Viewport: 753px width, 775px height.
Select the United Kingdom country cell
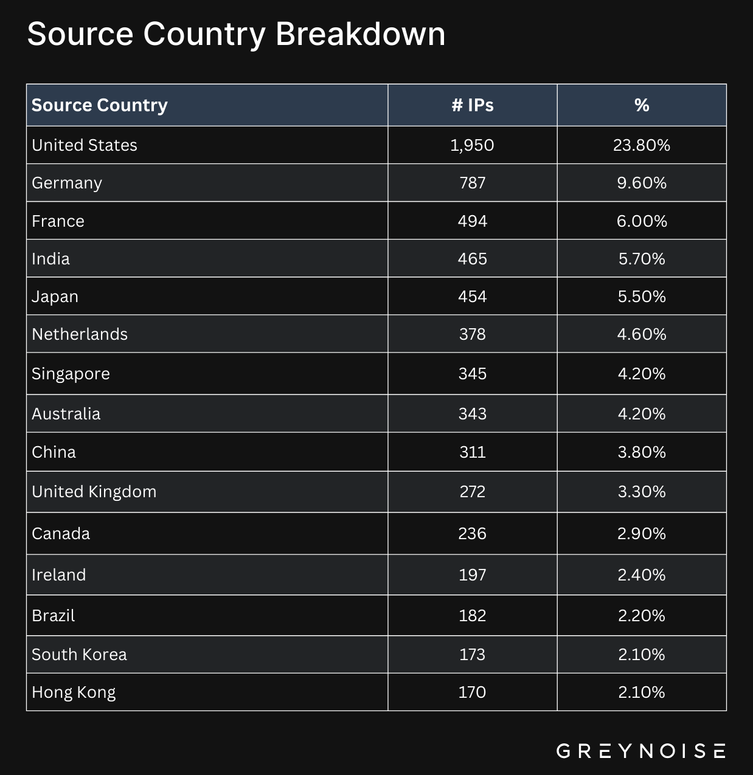[x=94, y=492]
